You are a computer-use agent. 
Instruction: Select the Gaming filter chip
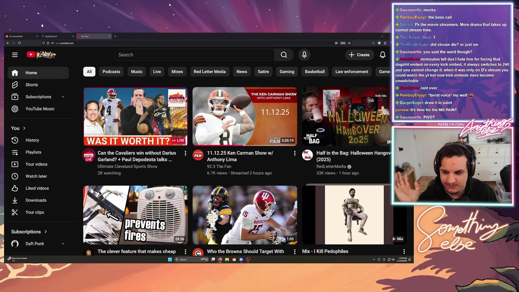tap(287, 72)
